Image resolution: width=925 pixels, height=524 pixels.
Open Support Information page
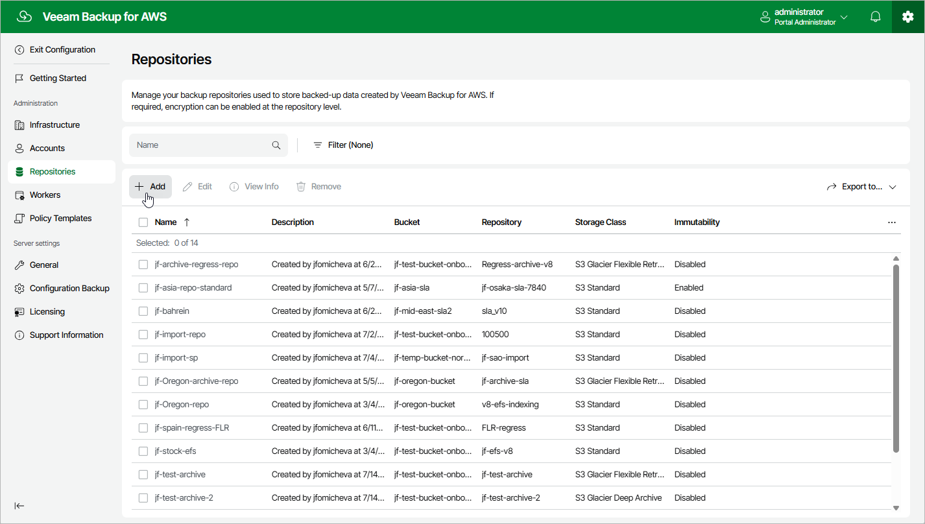coord(62,335)
